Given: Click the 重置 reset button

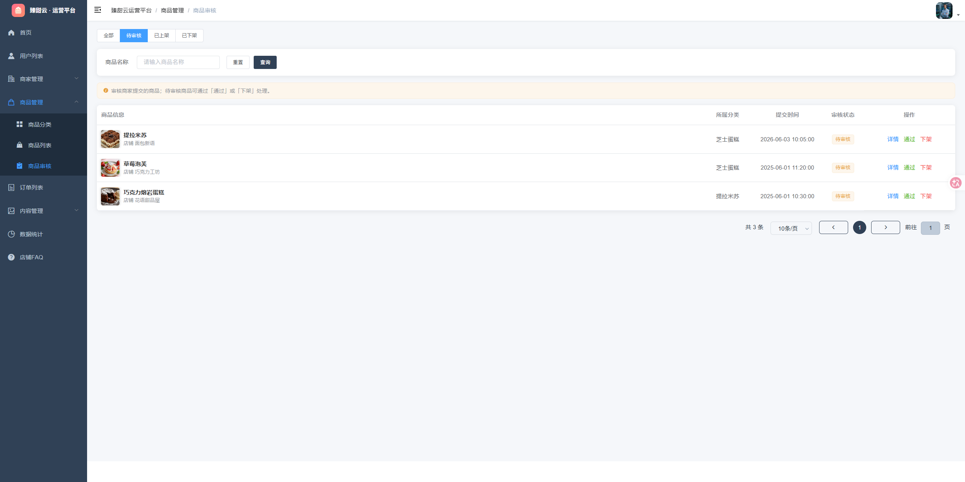Looking at the screenshot, I should 238,62.
